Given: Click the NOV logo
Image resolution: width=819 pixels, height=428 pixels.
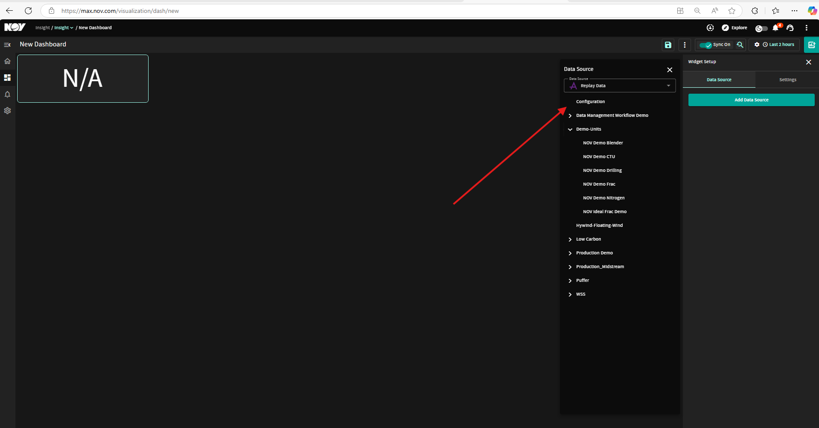Looking at the screenshot, I should click(x=15, y=28).
